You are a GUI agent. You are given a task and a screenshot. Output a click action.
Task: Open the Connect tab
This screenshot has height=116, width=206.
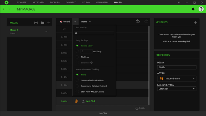(71, 2)
